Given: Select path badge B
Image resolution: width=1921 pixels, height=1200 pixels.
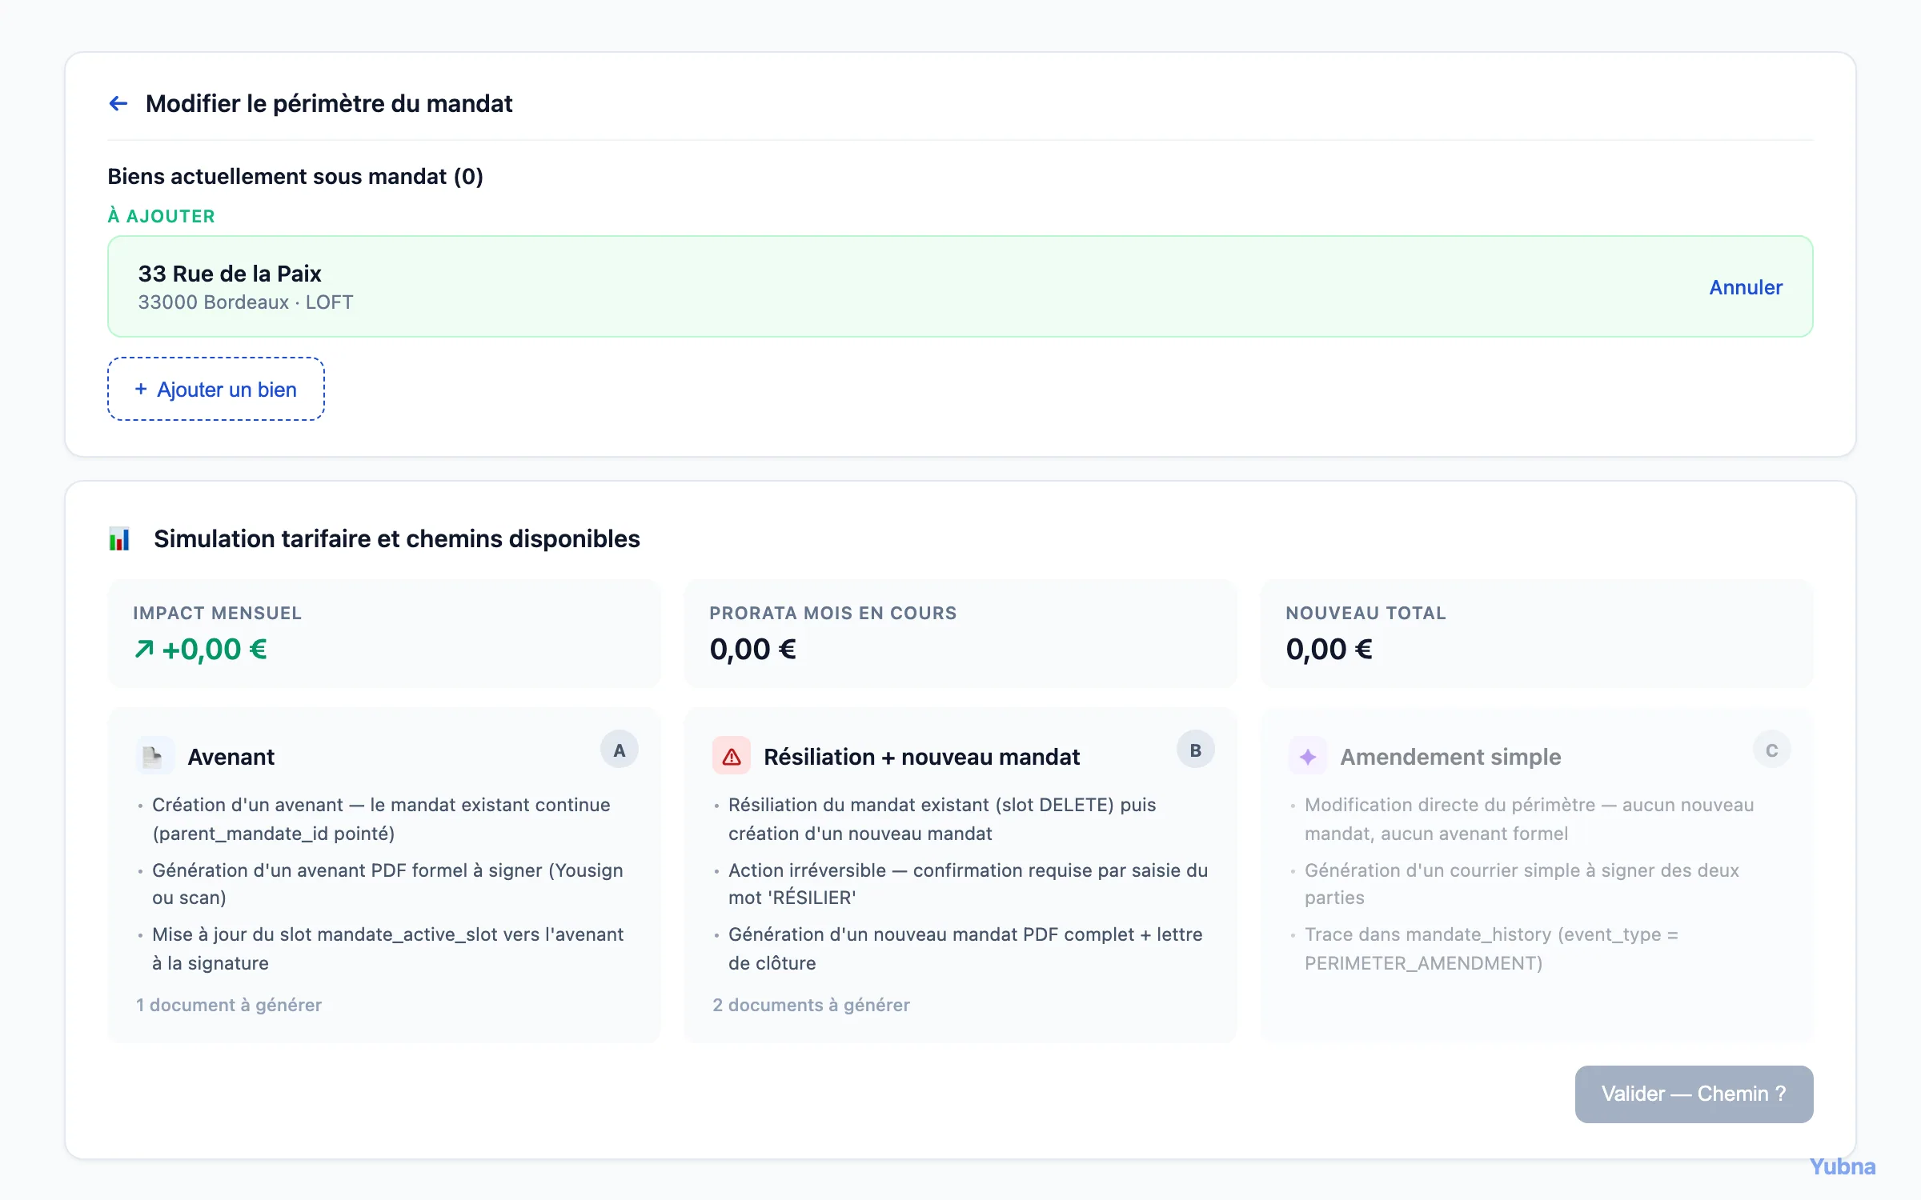Looking at the screenshot, I should click(1196, 750).
